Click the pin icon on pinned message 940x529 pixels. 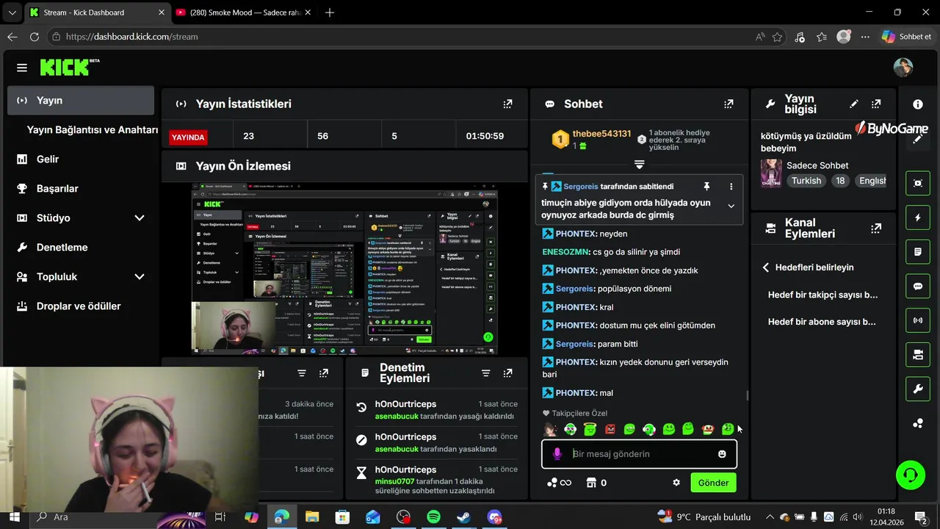(x=706, y=187)
